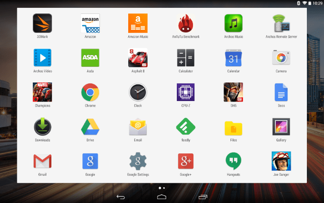Open Google Docs

[x=281, y=92]
